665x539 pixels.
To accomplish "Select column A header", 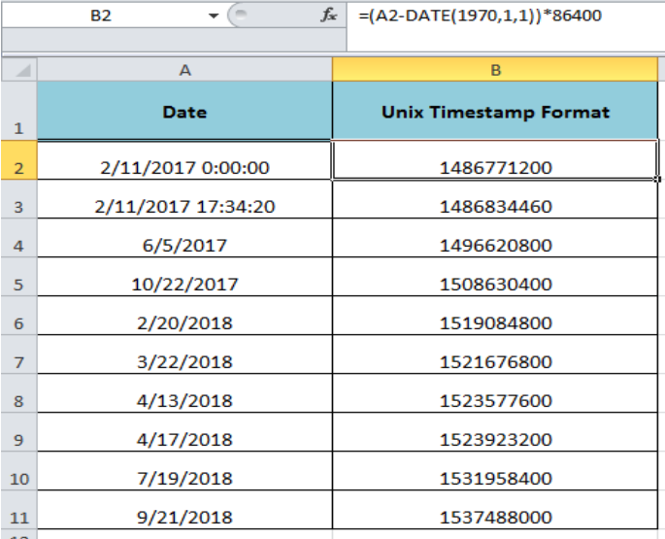I will pyautogui.click(x=184, y=70).
